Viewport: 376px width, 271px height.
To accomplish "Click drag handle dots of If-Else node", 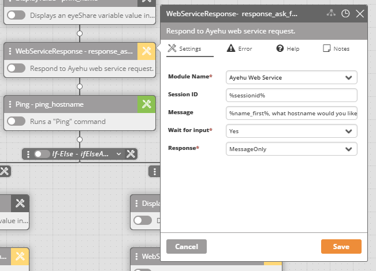I will (x=28, y=154).
